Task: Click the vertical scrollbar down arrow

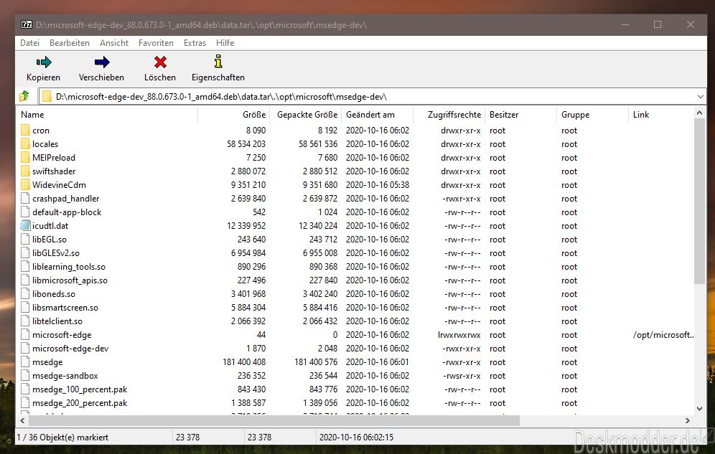Action: pos(700,409)
